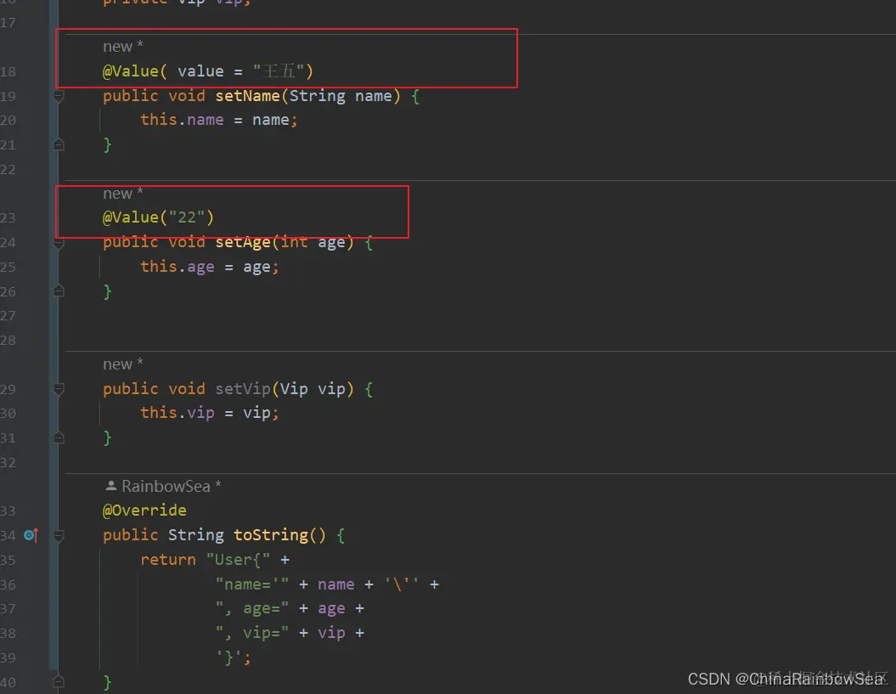This screenshot has height=694, width=896.
Task: Click the Vip parameter type in setVip
Action: pos(294,389)
